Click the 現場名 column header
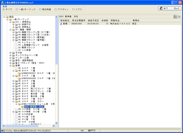This screenshot has width=183, height=133. coord(136,20)
